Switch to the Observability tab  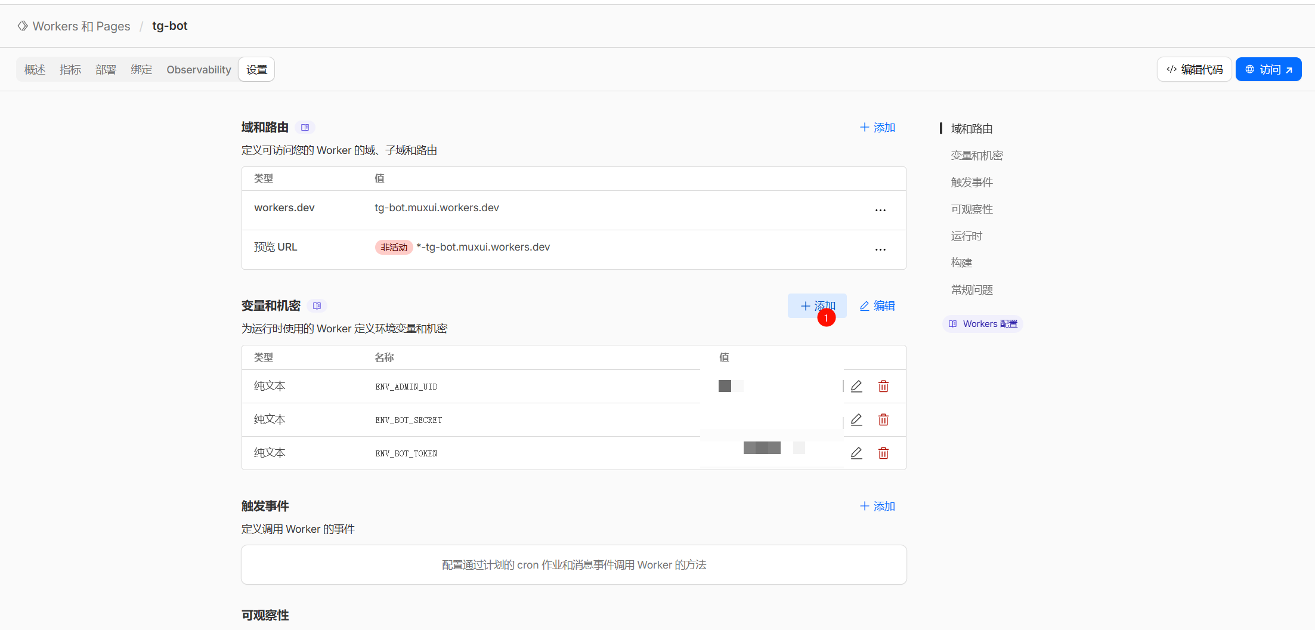198,69
